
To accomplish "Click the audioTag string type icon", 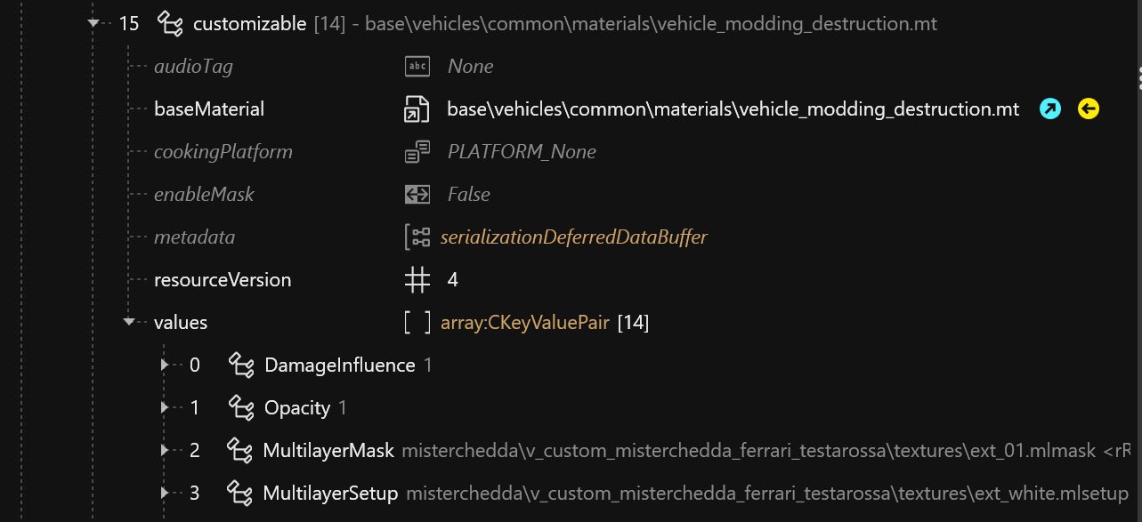I will click(x=417, y=67).
